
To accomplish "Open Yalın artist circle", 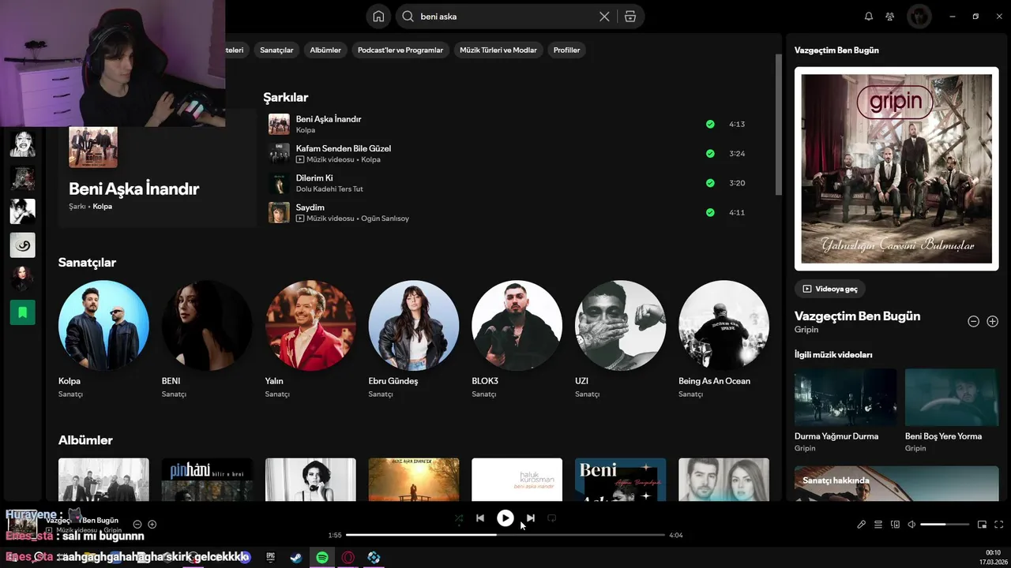I will (x=310, y=325).
